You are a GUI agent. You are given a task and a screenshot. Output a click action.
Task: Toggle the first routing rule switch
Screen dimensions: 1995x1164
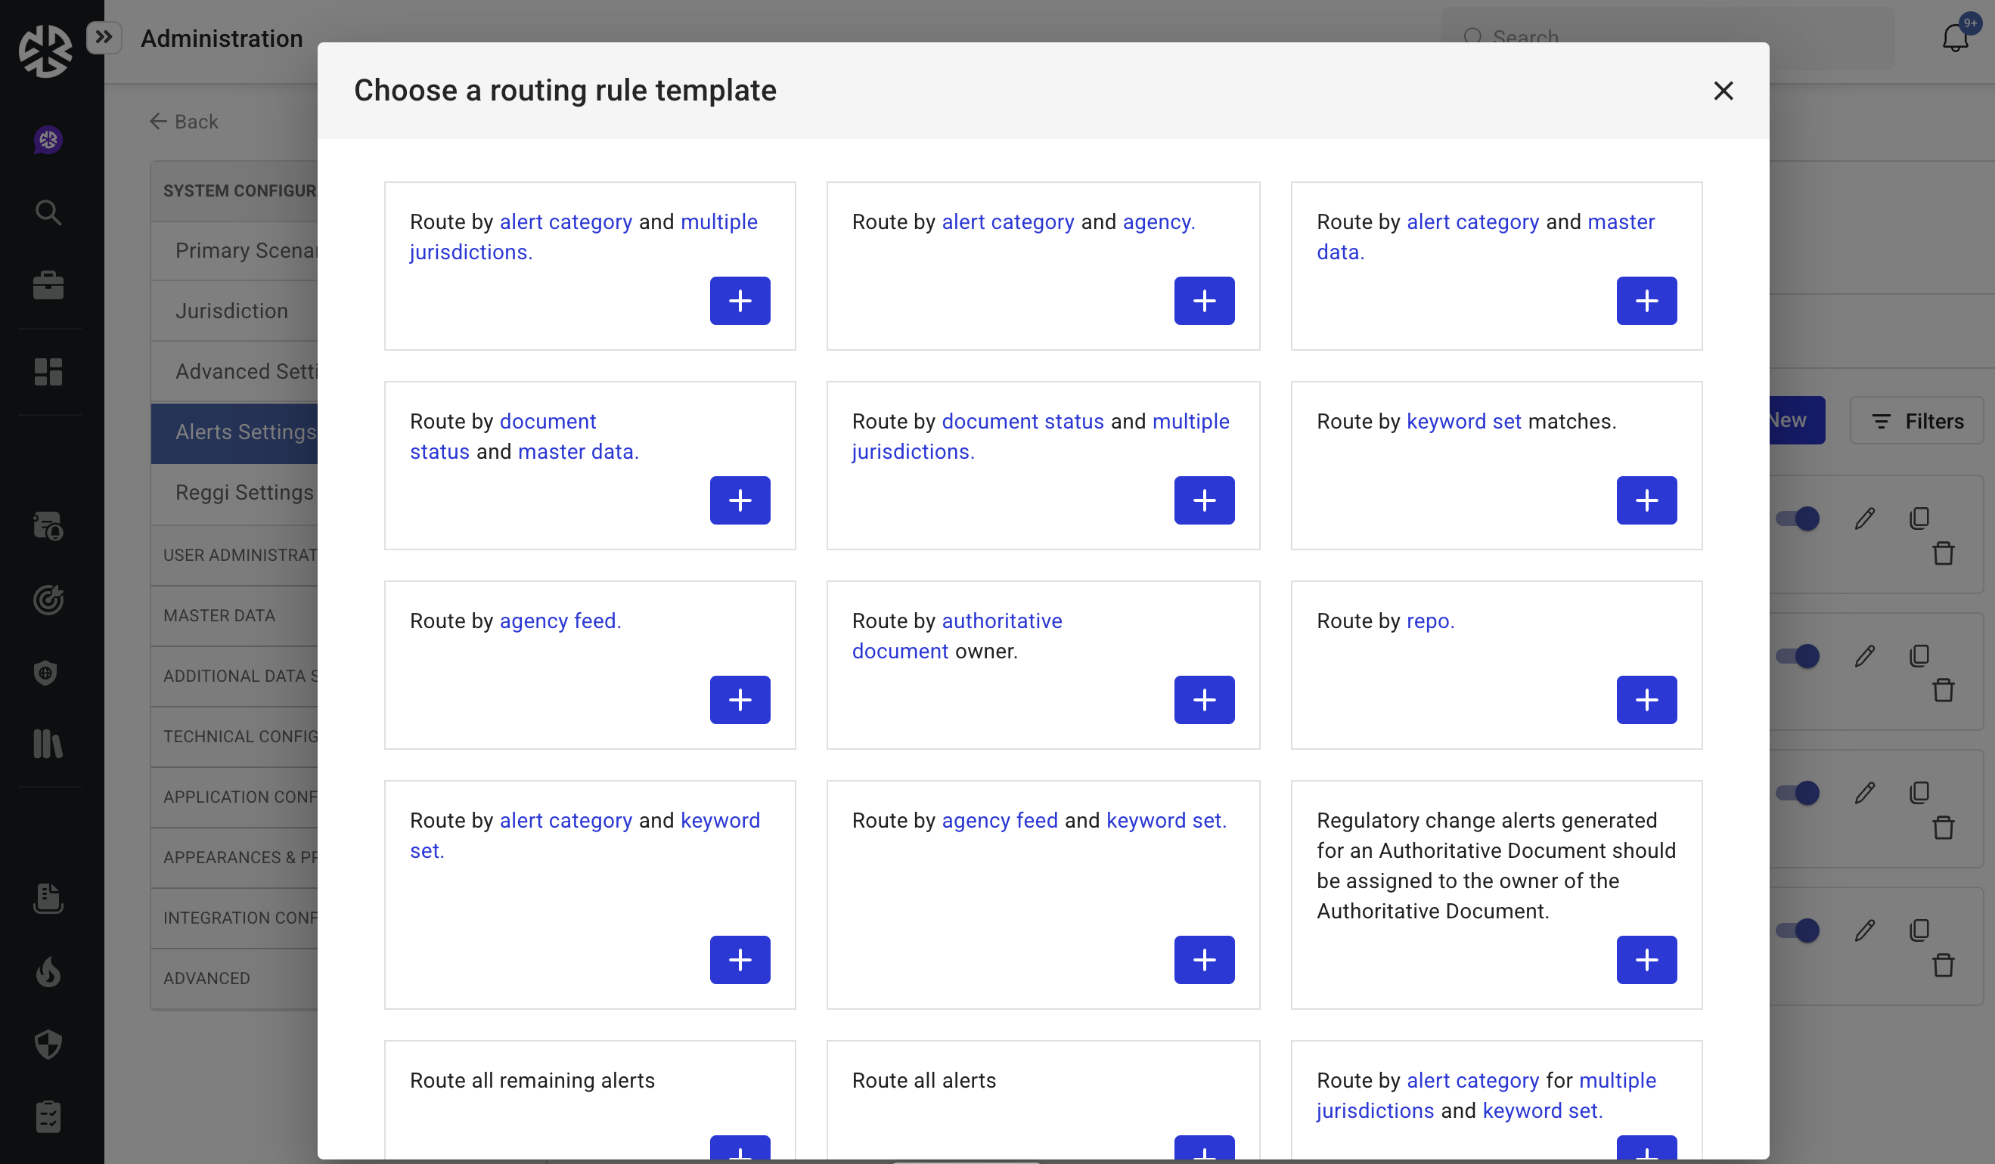(1797, 519)
